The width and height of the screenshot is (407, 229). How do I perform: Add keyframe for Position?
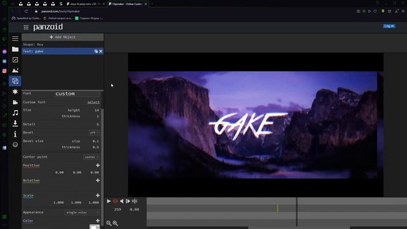(97, 165)
